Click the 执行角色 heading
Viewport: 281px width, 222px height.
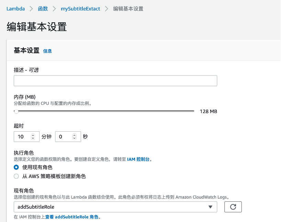[24, 153]
